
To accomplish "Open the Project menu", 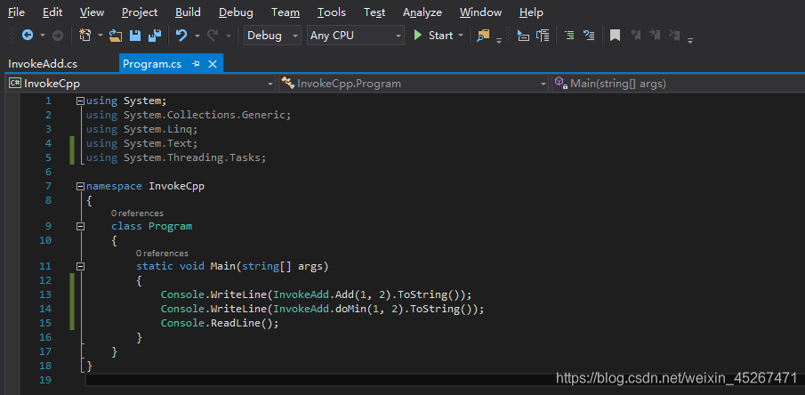I will click(x=141, y=12).
